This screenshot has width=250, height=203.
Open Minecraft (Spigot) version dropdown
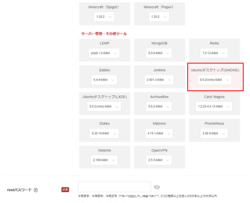[x=104, y=16]
